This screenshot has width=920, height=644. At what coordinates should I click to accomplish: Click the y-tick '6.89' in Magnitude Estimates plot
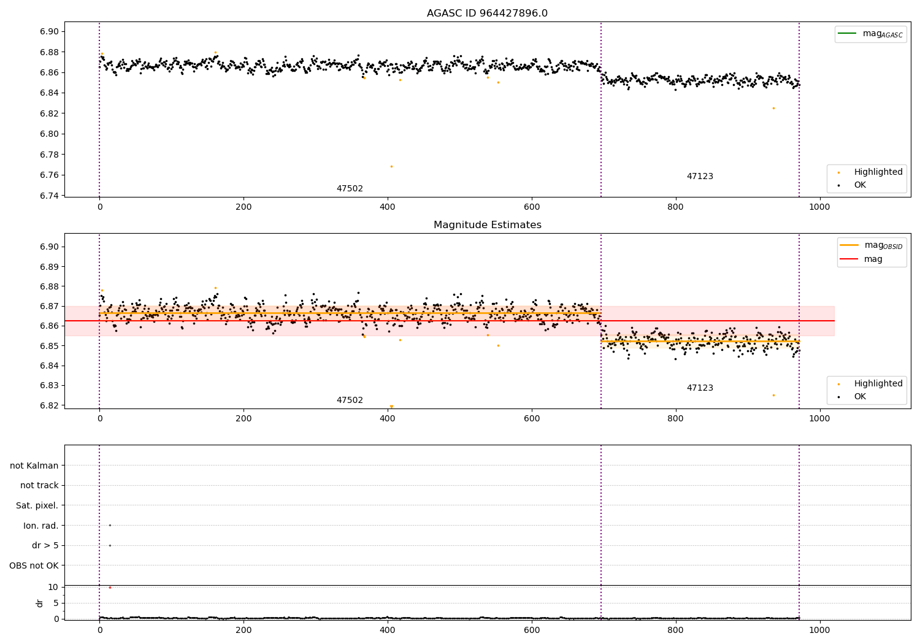point(48,267)
